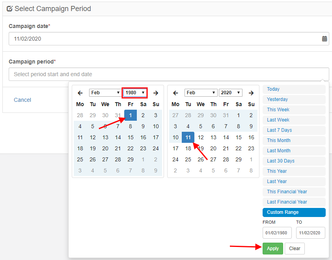The width and height of the screenshot is (332, 260).
Task: Go to previous month on left calendar
Action: tap(80, 93)
